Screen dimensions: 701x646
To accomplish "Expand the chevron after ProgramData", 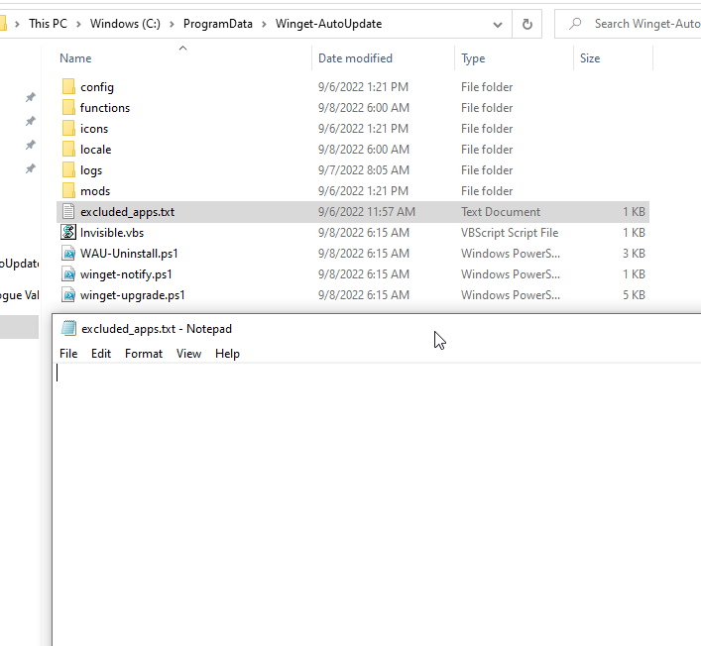I will 264,24.
